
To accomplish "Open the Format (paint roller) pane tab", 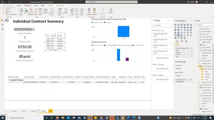I will [x=182, y=41].
